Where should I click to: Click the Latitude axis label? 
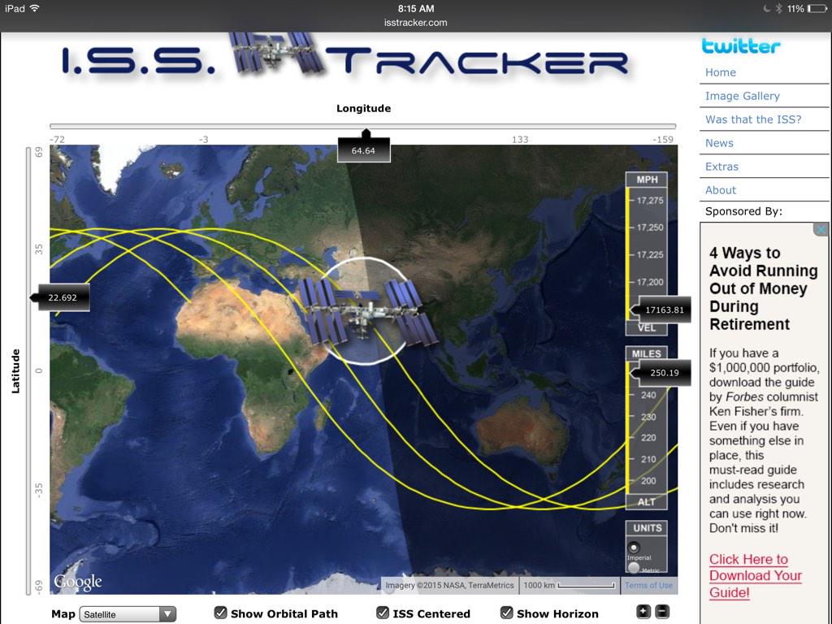(15, 370)
